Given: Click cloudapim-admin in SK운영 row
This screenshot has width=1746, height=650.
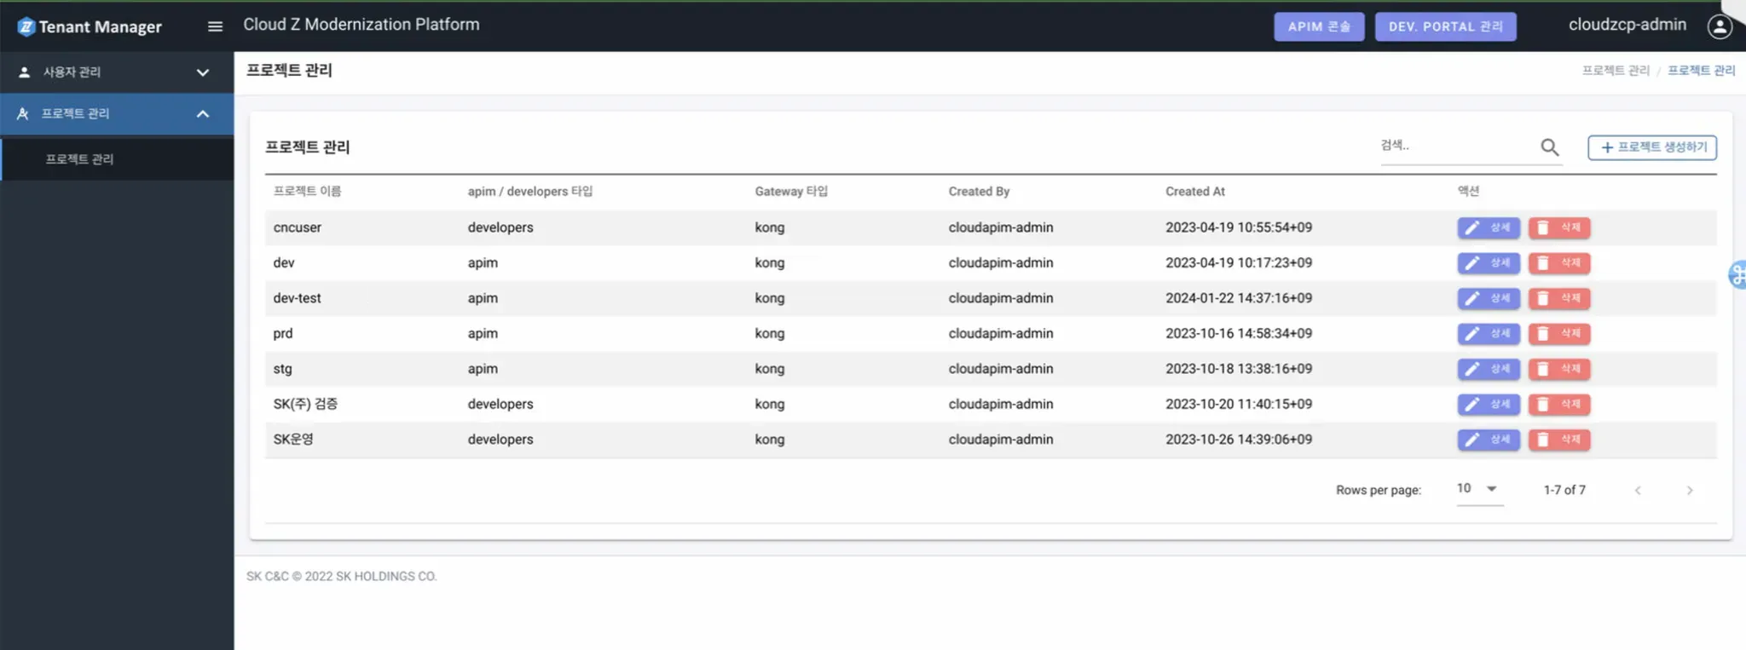Looking at the screenshot, I should [1001, 440].
